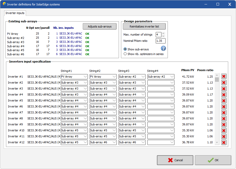This screenshot has width=236, height=169.
Task: Remove Inverter #2 using red X icon
Action: click(224, 83)
